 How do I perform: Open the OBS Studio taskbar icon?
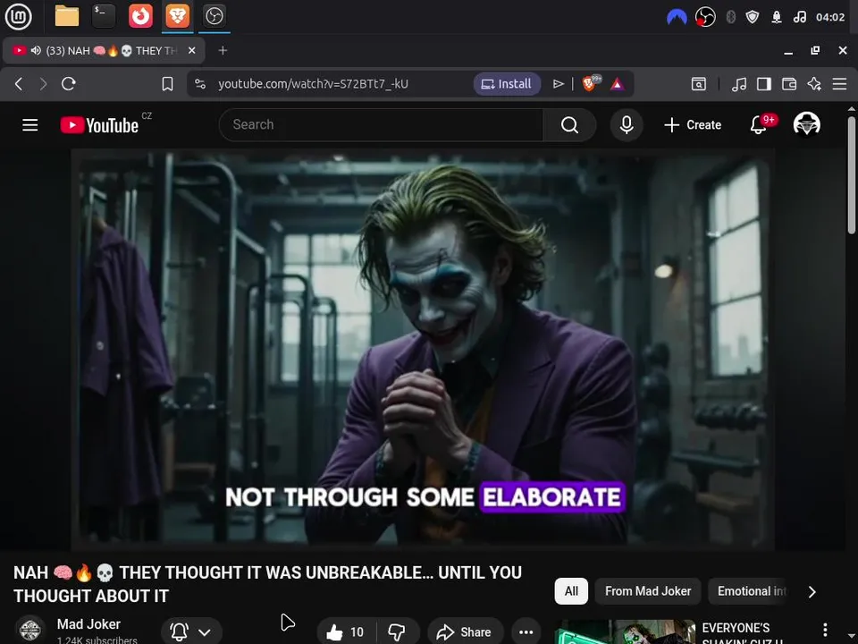(214, 16)
